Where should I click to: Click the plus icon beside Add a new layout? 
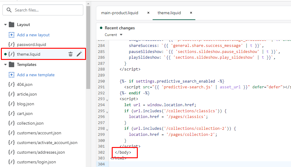(x=12, y=35)
